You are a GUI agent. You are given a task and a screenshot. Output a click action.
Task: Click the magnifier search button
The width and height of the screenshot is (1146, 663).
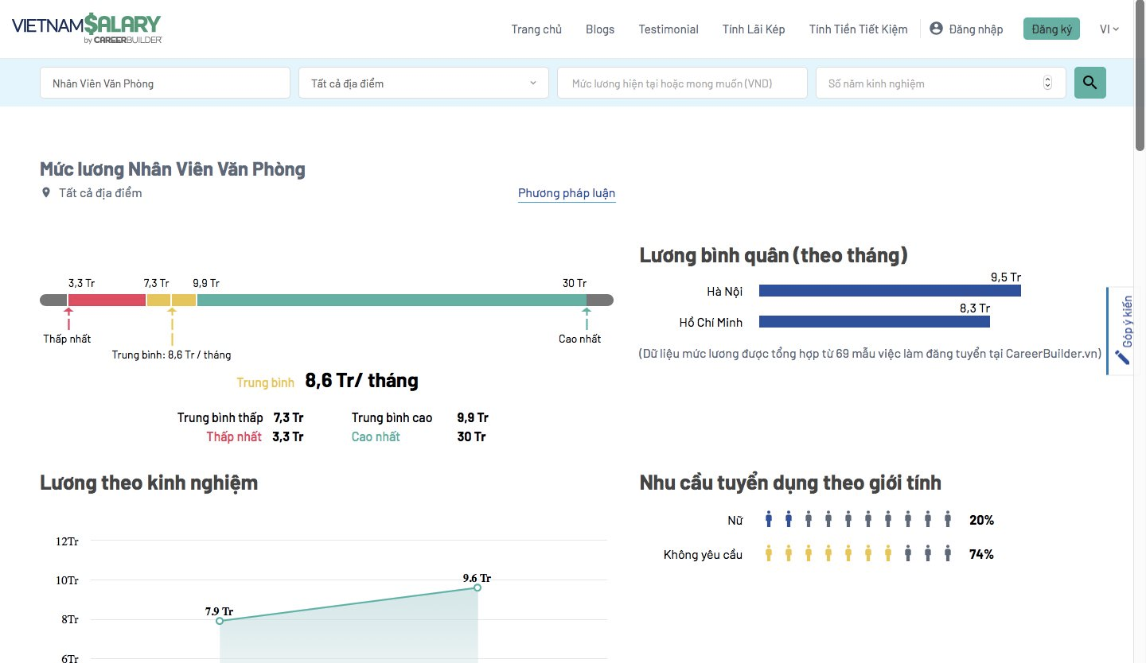[1089, 82]
